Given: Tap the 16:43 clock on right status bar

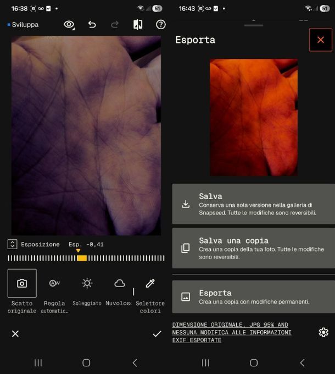Looking at the screenshot, I should (187, 9).
